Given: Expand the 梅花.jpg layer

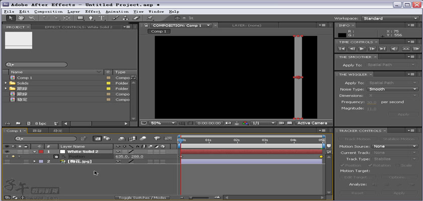Looking at the screenshot, I should [x=34, y=161].
